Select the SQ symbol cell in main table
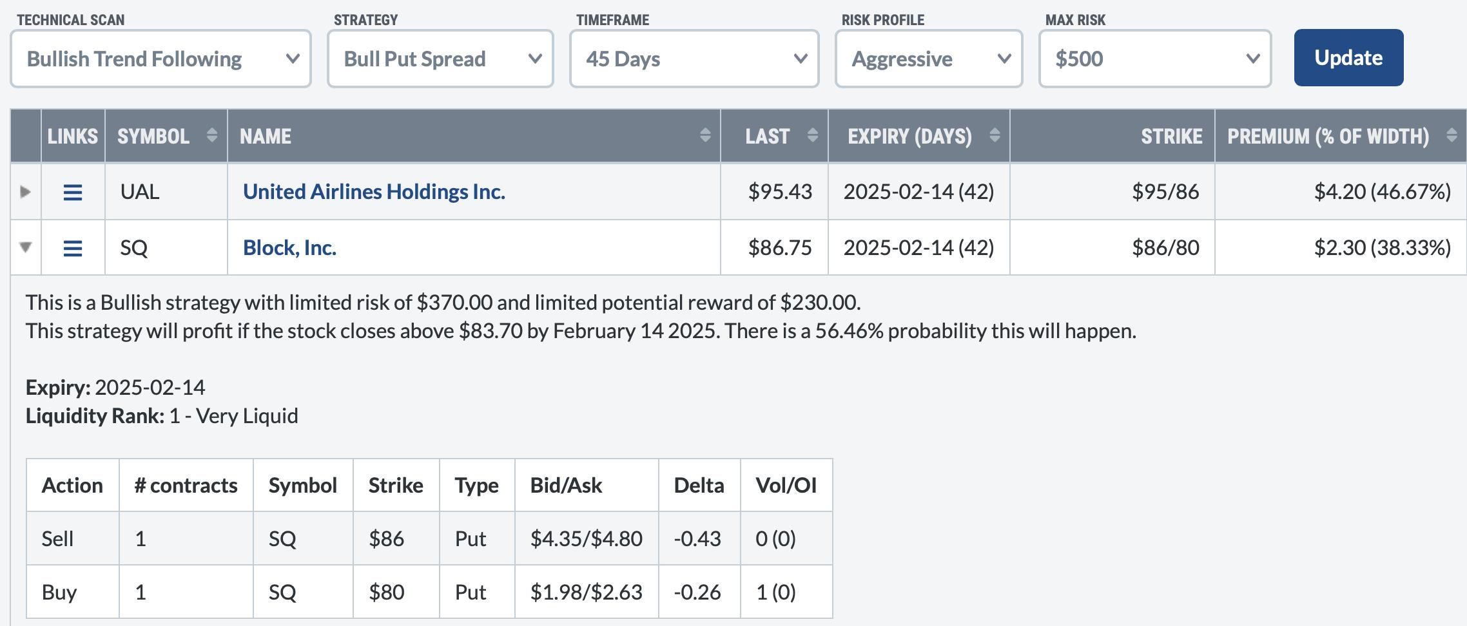The image size is (1467, 626). pos(166,247)
